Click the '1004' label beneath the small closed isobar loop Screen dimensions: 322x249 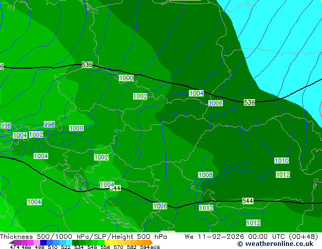tap(41, 156)
